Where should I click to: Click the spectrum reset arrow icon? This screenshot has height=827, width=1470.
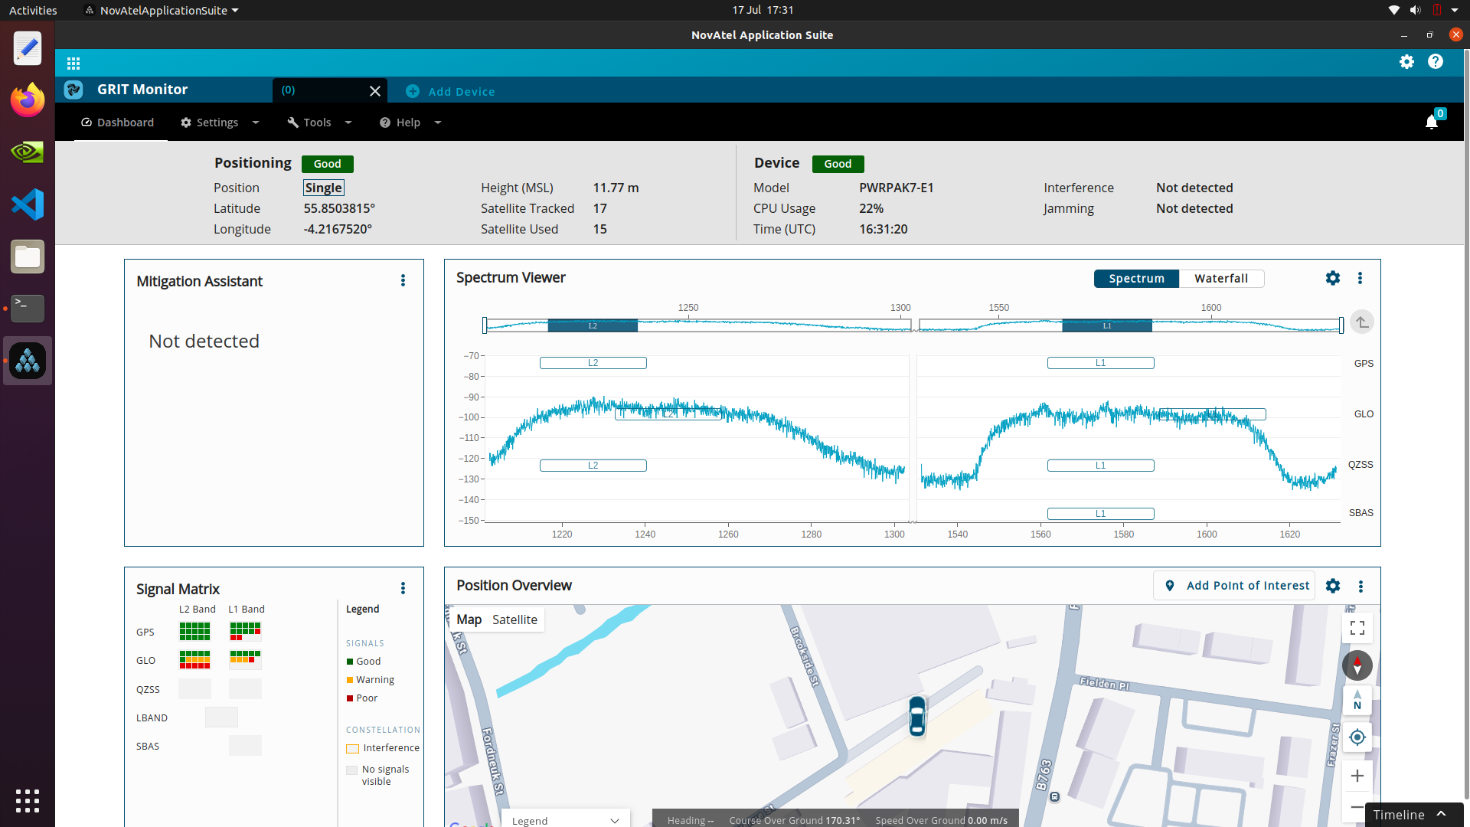[x=1361, y=322]
